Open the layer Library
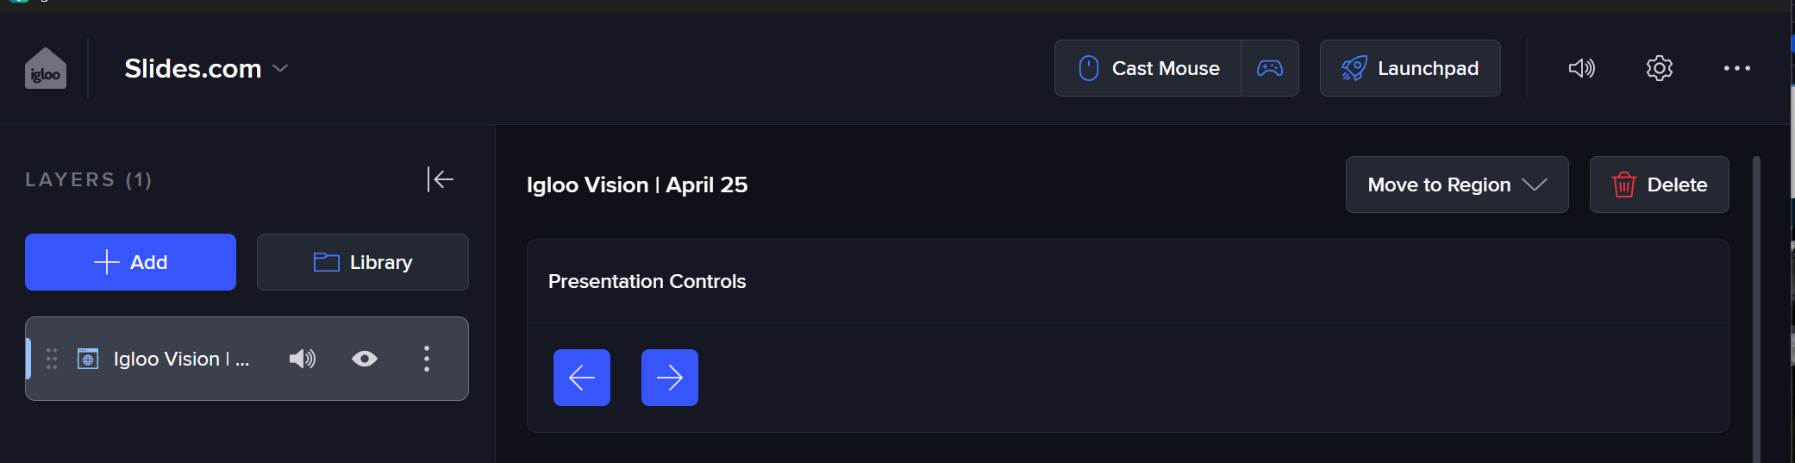The height and width of the screenshot is (463, 1795). [x=363, y=262]
